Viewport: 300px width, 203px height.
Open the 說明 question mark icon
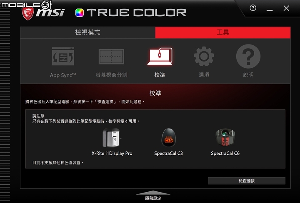(248, 56)
